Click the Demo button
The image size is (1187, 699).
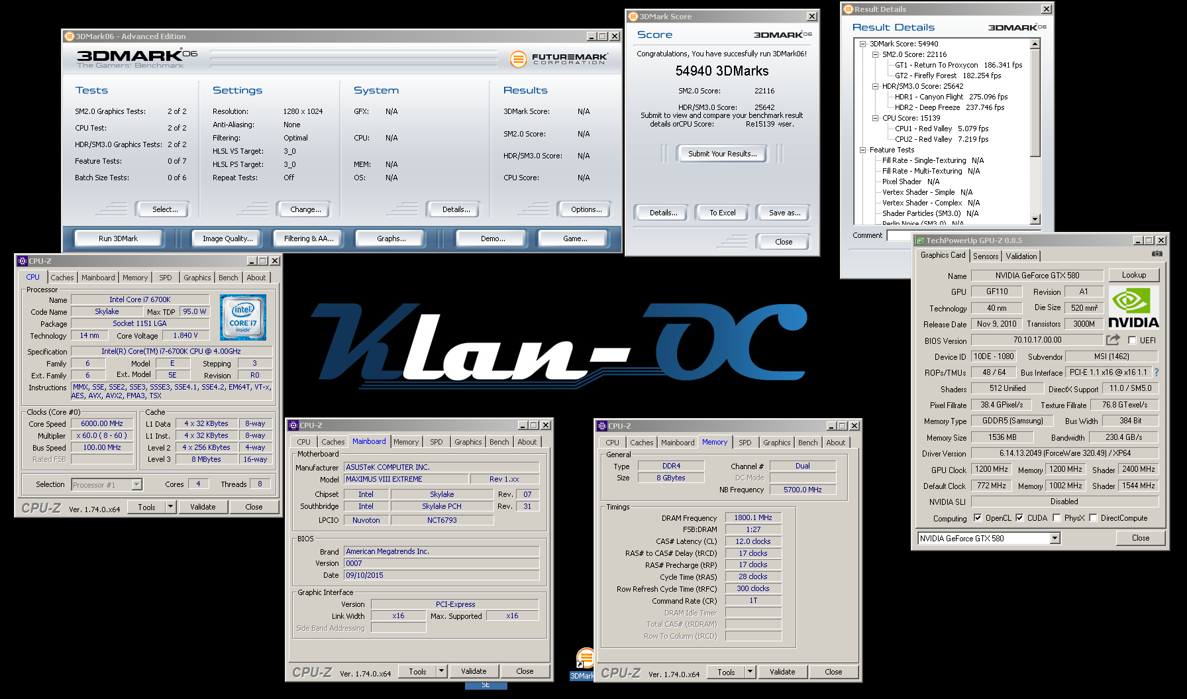[493, 239]
